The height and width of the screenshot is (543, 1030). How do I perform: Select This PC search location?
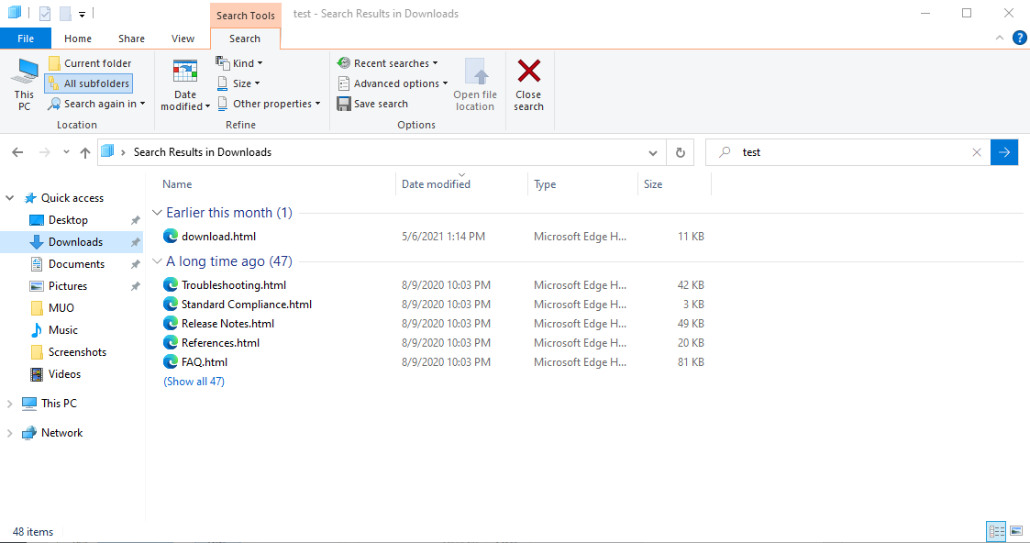pyautogui.click(x=24, y=84)
